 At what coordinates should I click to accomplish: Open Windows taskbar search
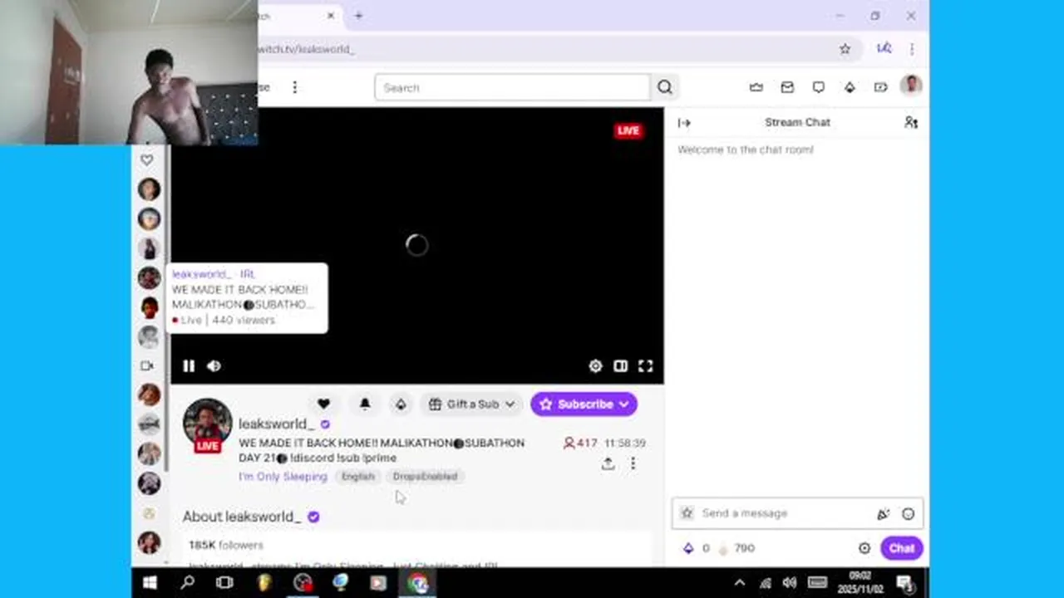point(187,583)
